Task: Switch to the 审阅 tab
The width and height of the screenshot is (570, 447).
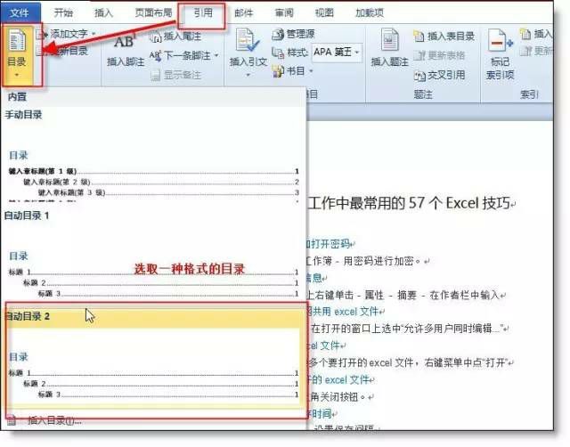Action: [x=284, y=13]
